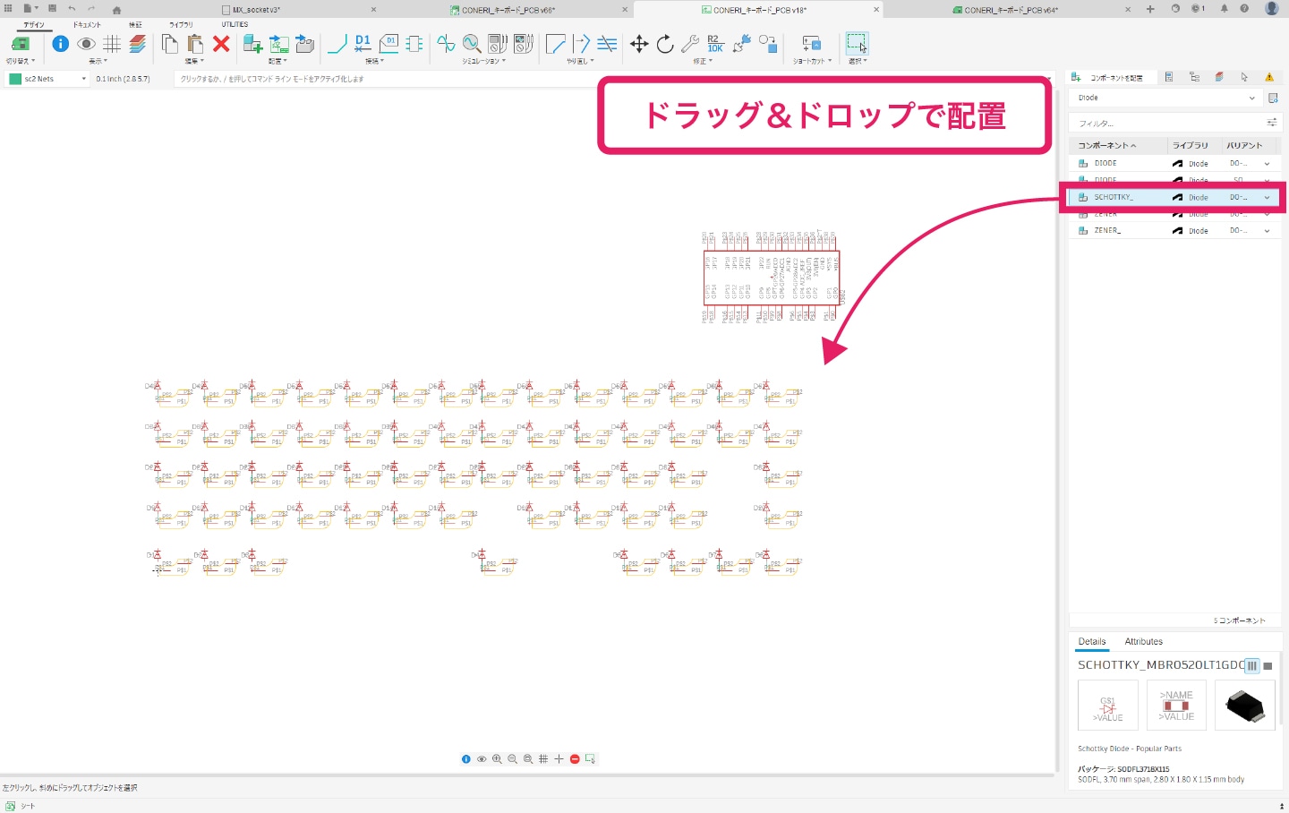Click the R2 10K value tool

coord(715,44)
